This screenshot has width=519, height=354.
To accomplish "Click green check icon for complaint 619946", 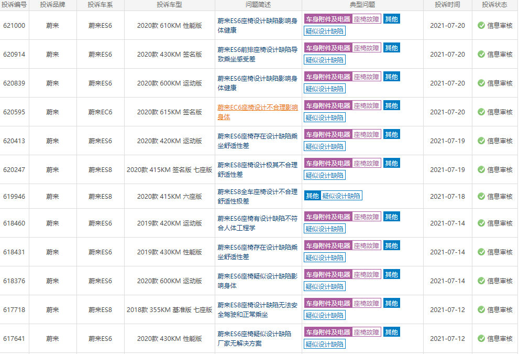I will tap(481, 197).
